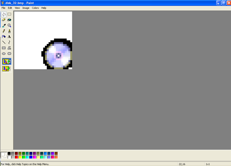Click the "1x1" size in status bar
Screen dimensions: 231x166
pyautogui.click(x=208, y=164)
